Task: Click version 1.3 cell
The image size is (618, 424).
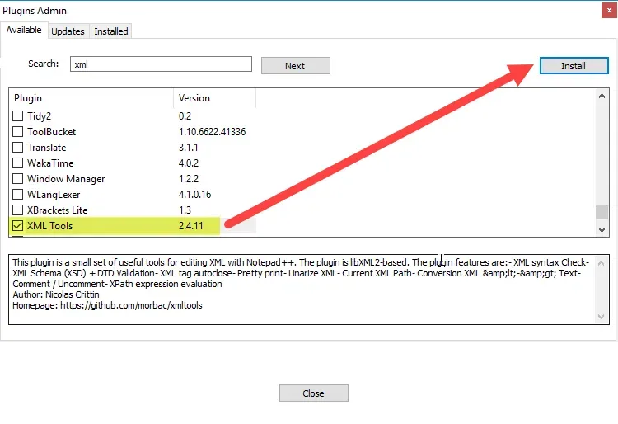Action: tap(185, 210)
